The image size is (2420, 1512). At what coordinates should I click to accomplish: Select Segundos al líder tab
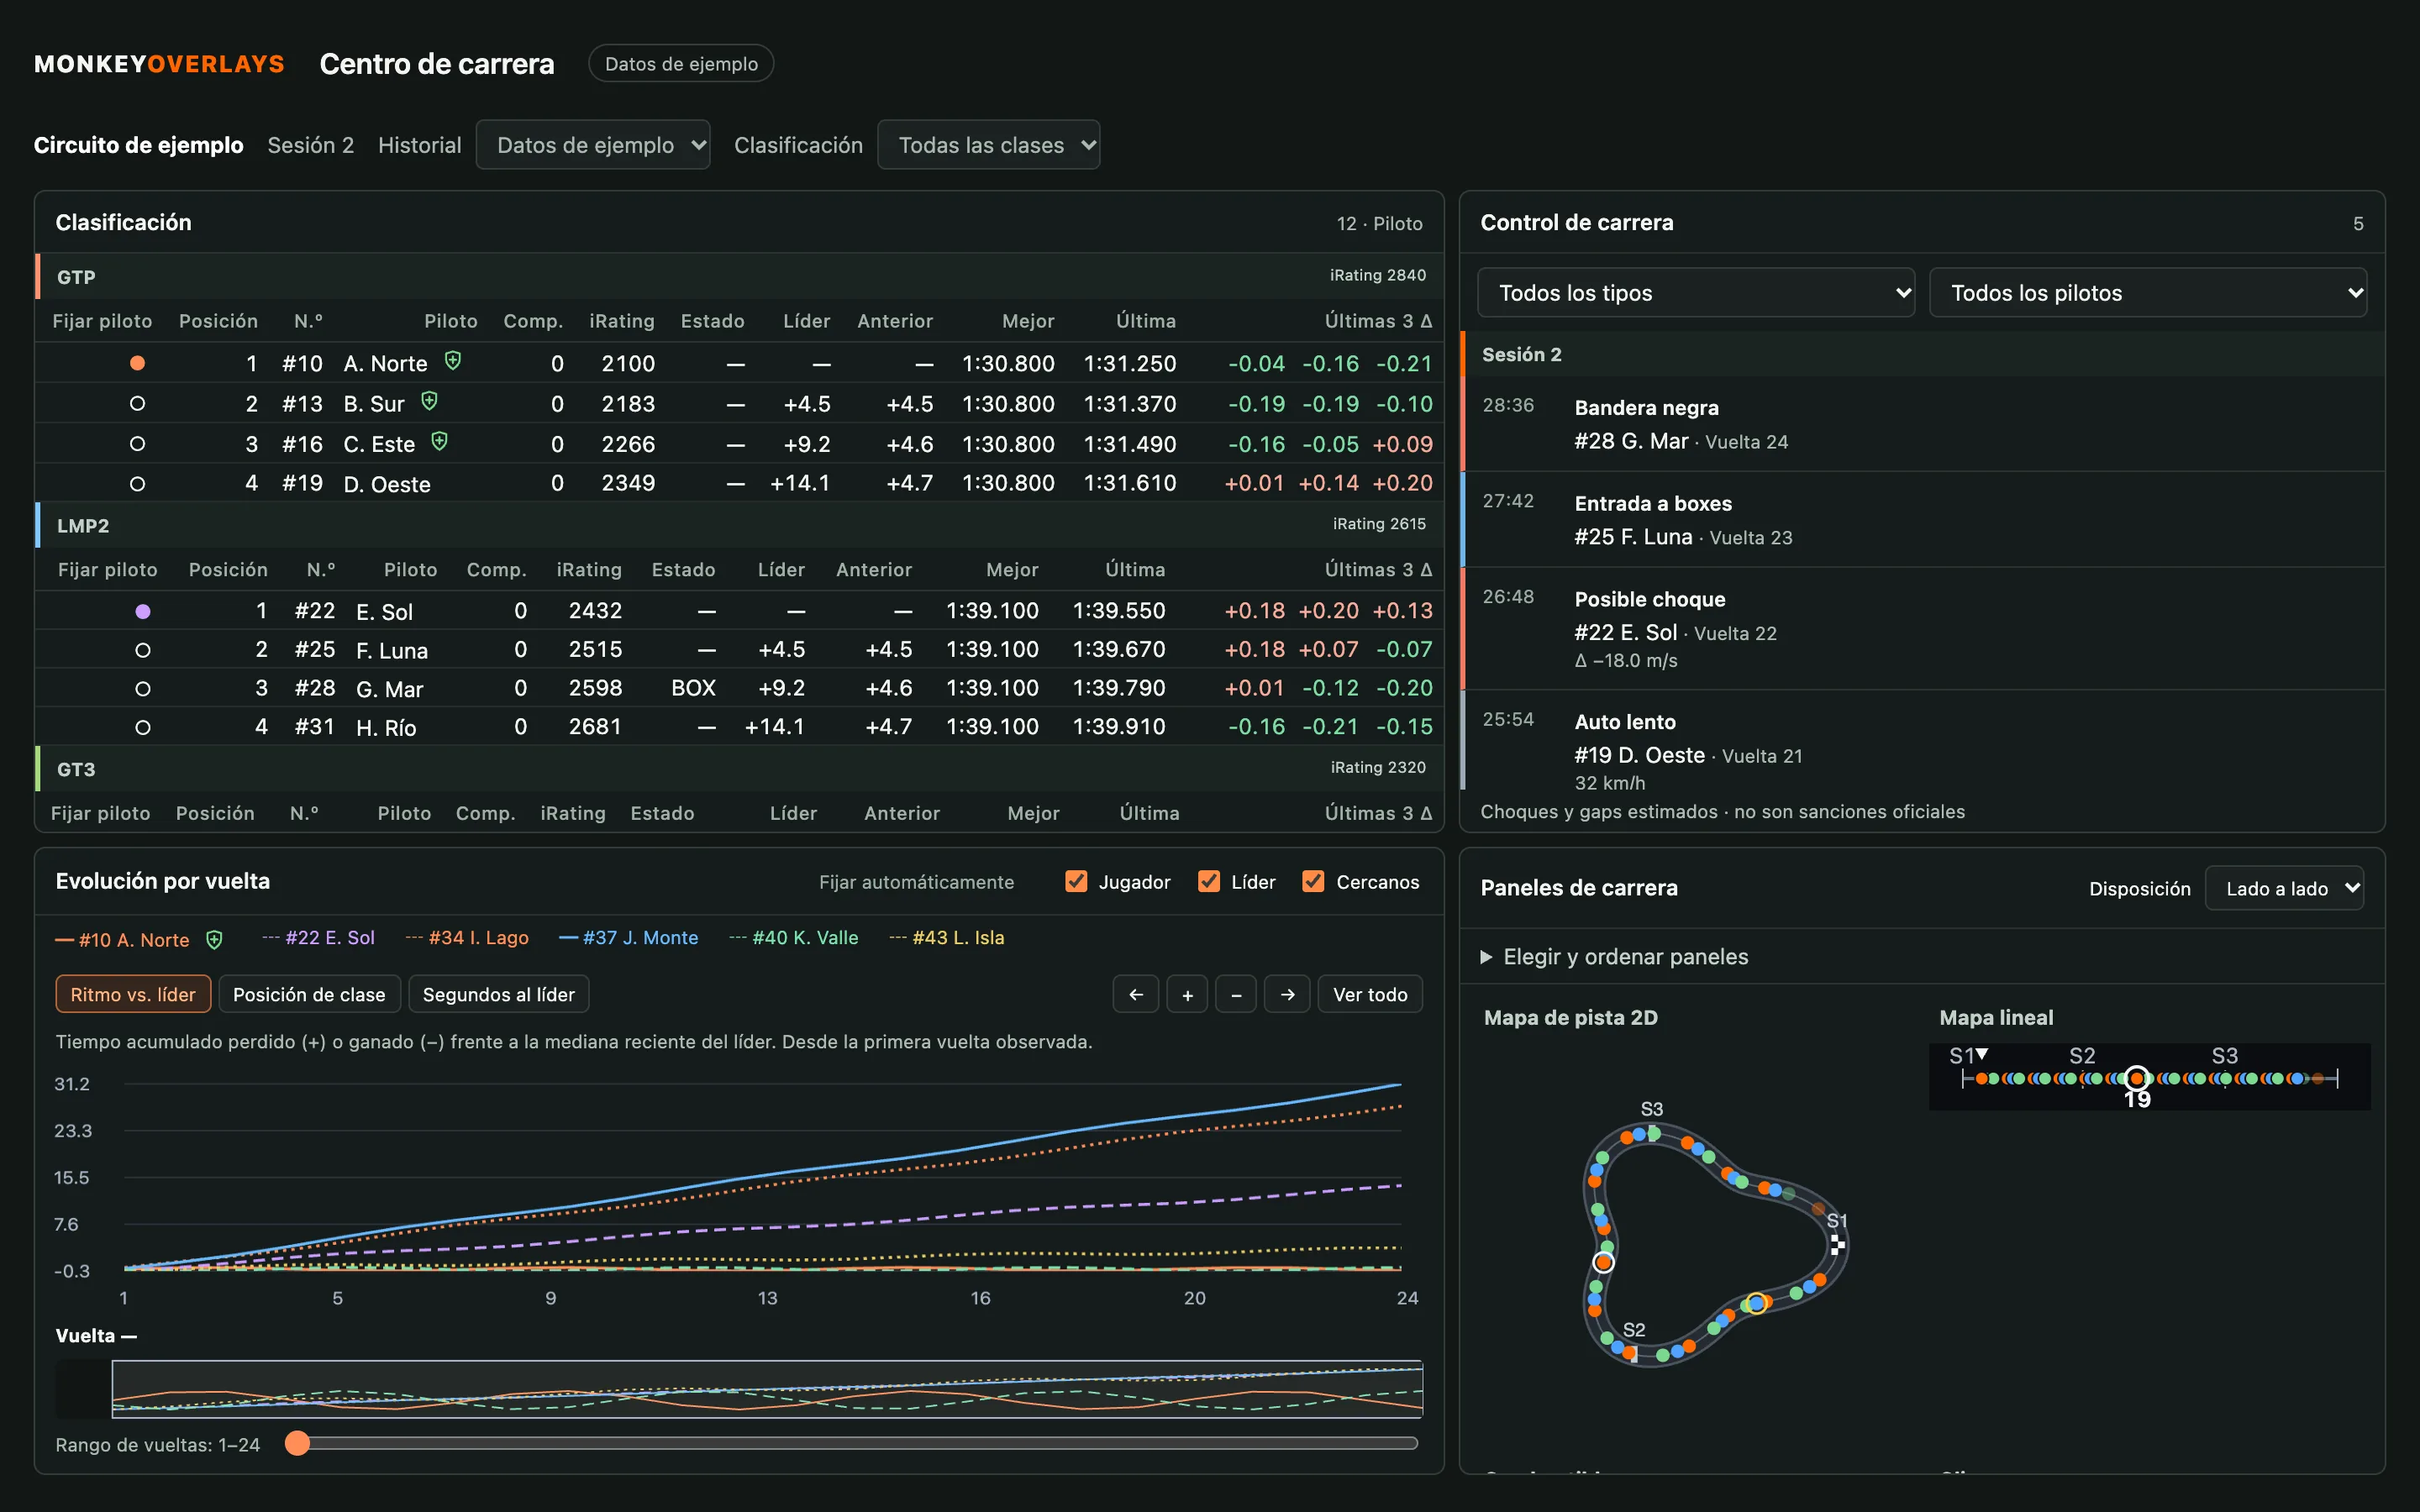coord(498,994)
